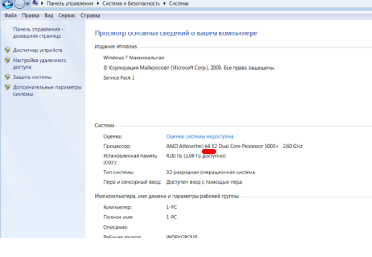This screenshot has width=372, height=257.
Task: Click shield icon beside Настройка удаленного доступа
Action: coord(7,60)
